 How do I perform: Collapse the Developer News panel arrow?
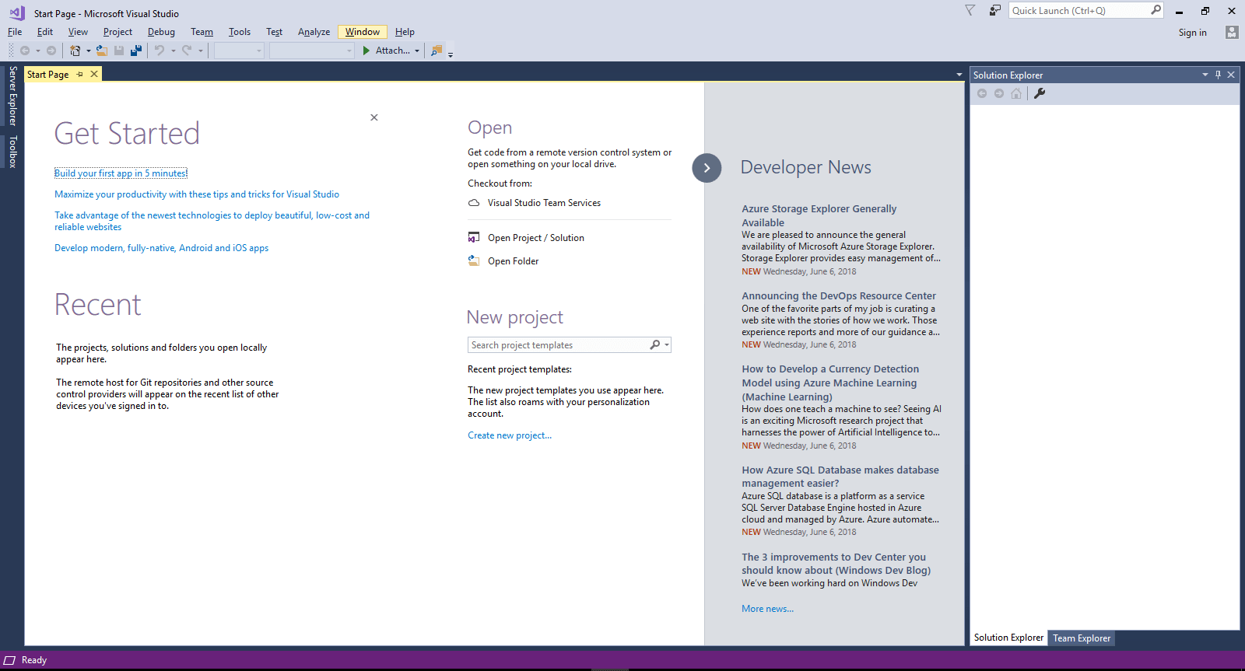(x=707, y=168)
